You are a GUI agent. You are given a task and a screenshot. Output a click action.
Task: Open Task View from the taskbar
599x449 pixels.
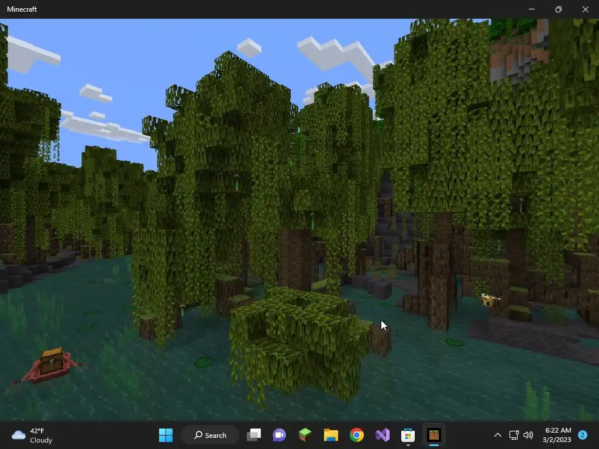[254, 435]
